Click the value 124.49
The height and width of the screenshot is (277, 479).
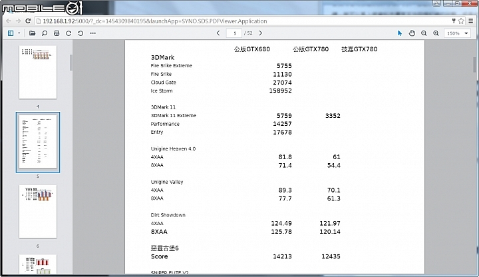pos(281,224)
